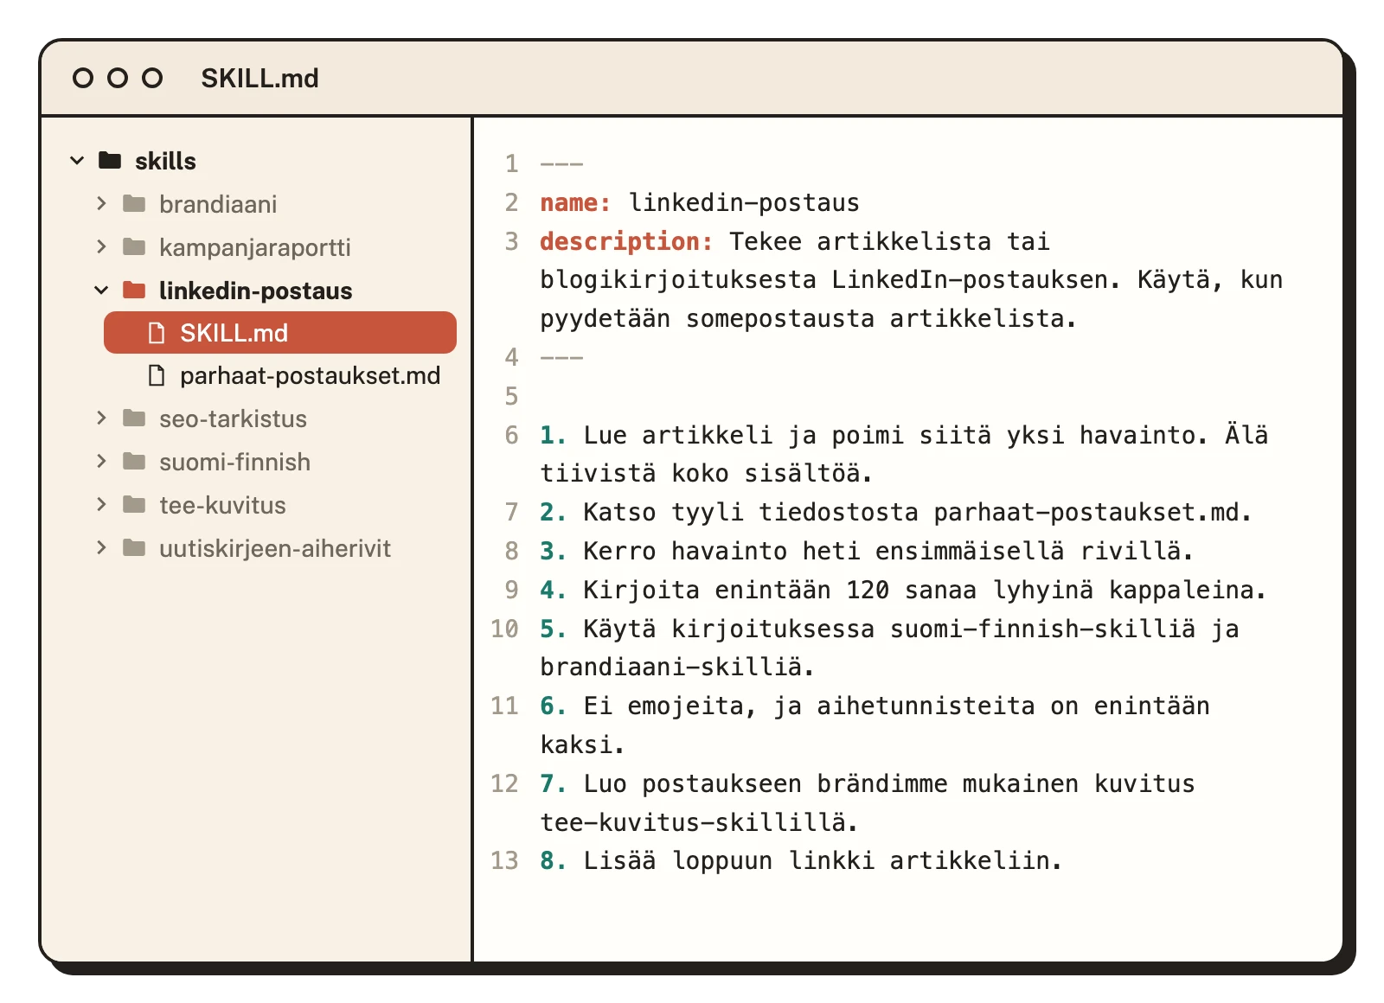The image size is (1384, 1003).
Task: Click text 'Kirjoita enintään 120 sanaa lyhyinä kappaleina.'
Action: click(x=925, y=591)
